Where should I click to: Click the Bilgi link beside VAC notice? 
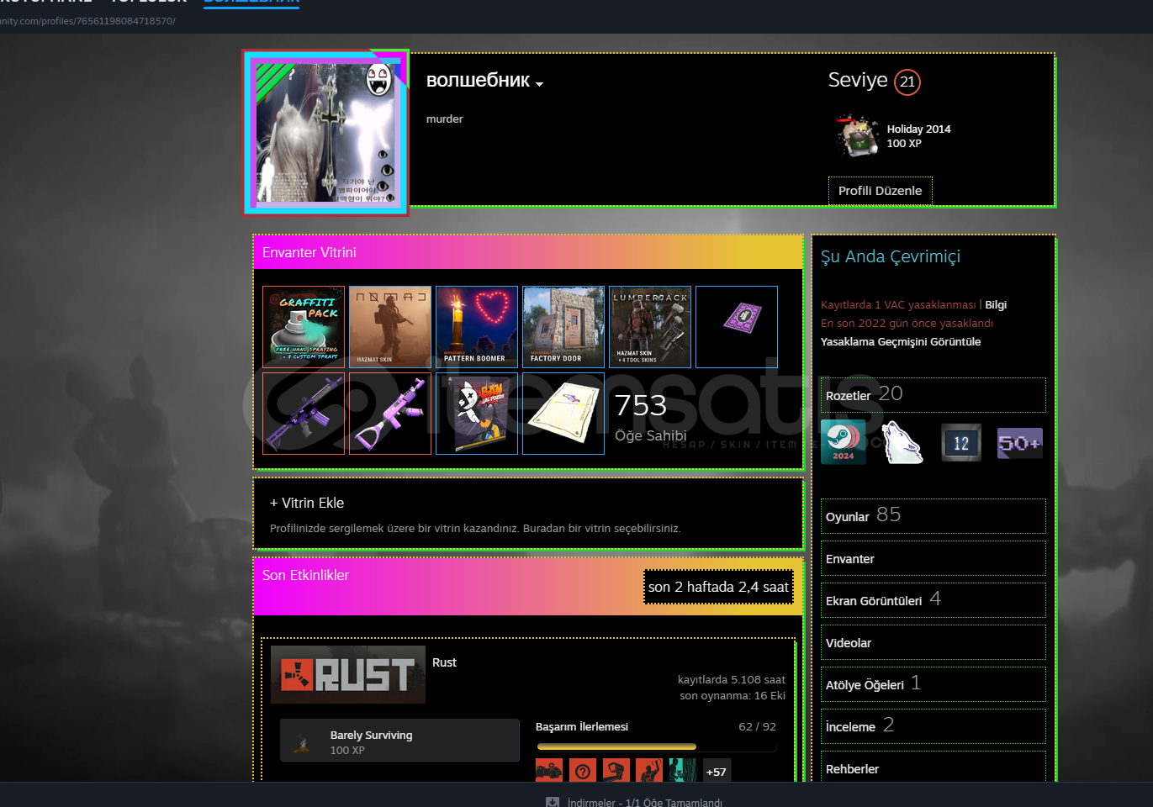point(996,305)
